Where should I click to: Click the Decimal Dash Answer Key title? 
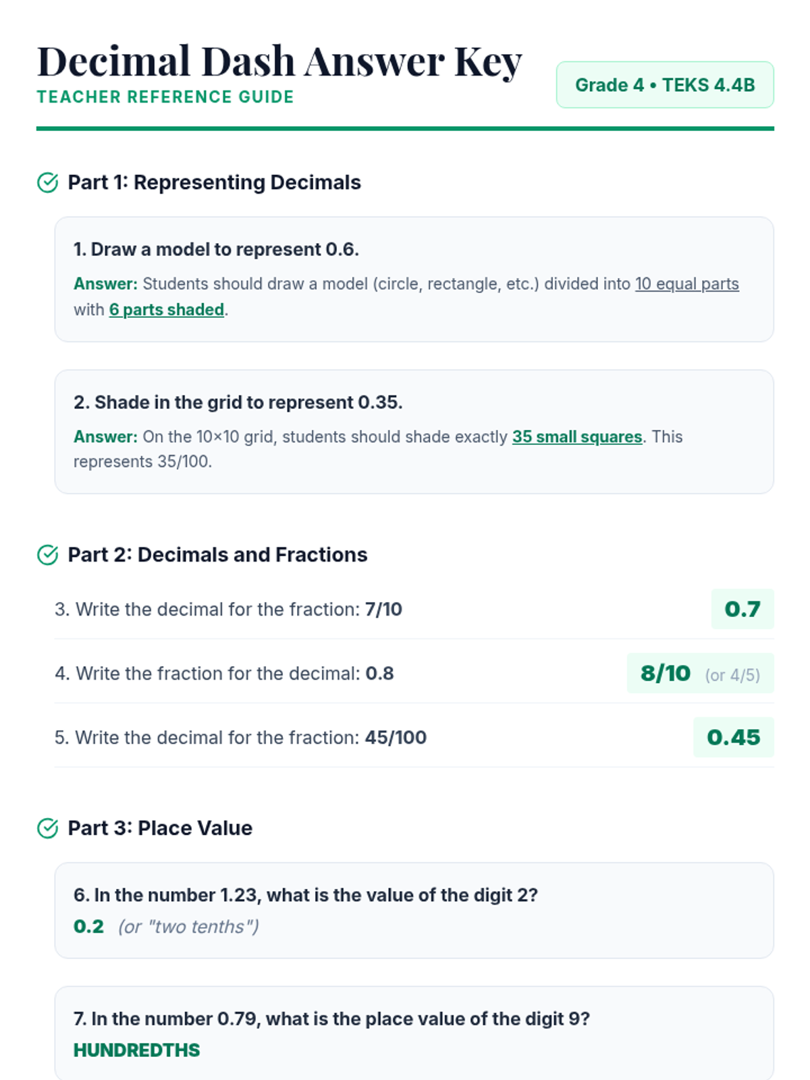[279, 61]
